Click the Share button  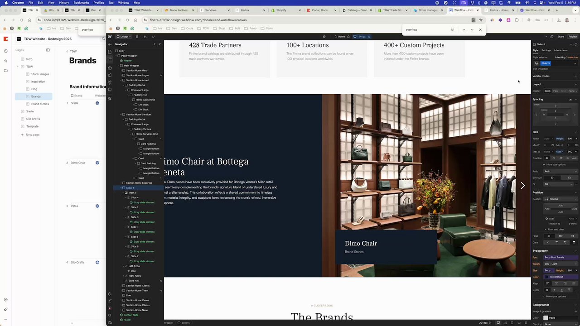[561, 37]
